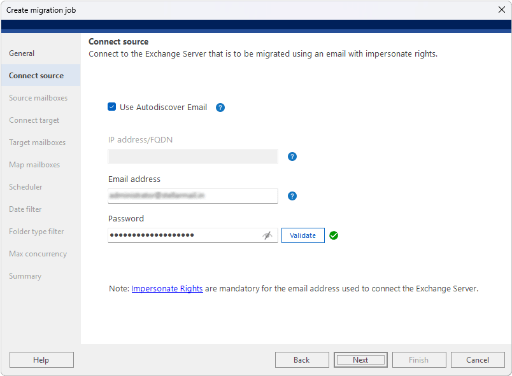The width and height of the screenshot is (512, 376).
Task: Click the Help button
Action: pos(41,359)
